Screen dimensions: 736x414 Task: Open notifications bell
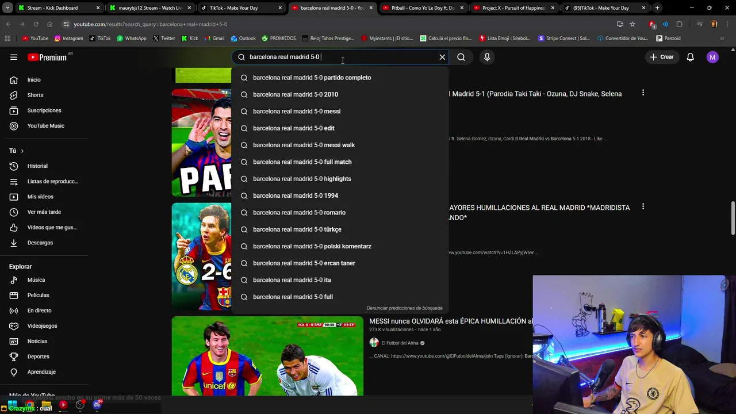pyautogui.click(x=691, y=57)
